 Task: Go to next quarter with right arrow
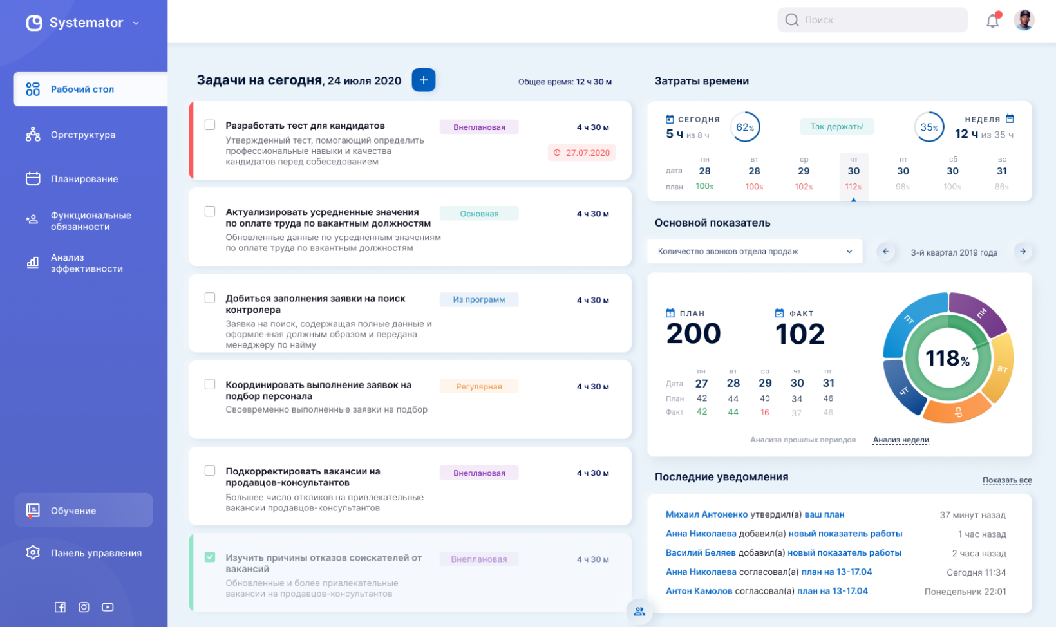point(1023,252)
